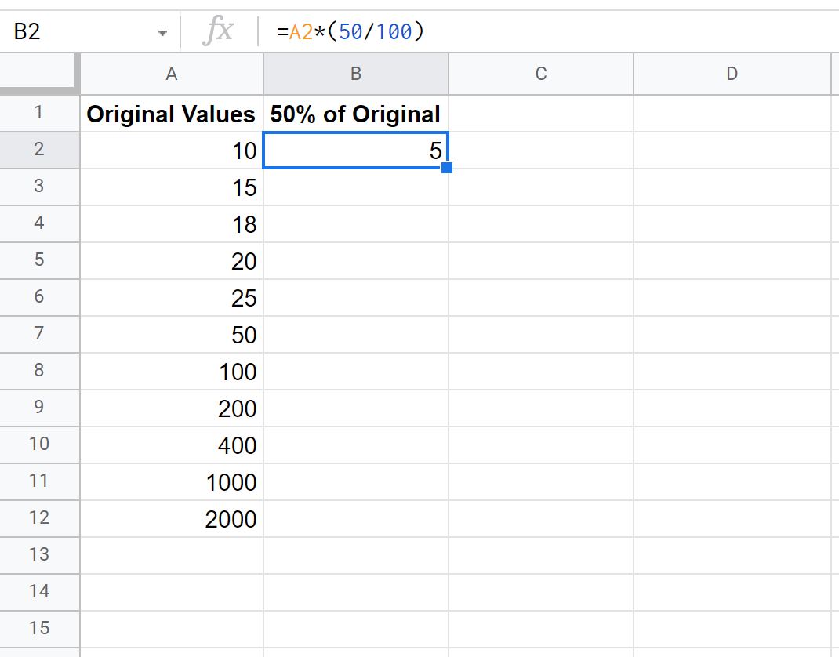Screen dimensions: 839x657
Task: Click the cell containing 400
Action: 171,445
